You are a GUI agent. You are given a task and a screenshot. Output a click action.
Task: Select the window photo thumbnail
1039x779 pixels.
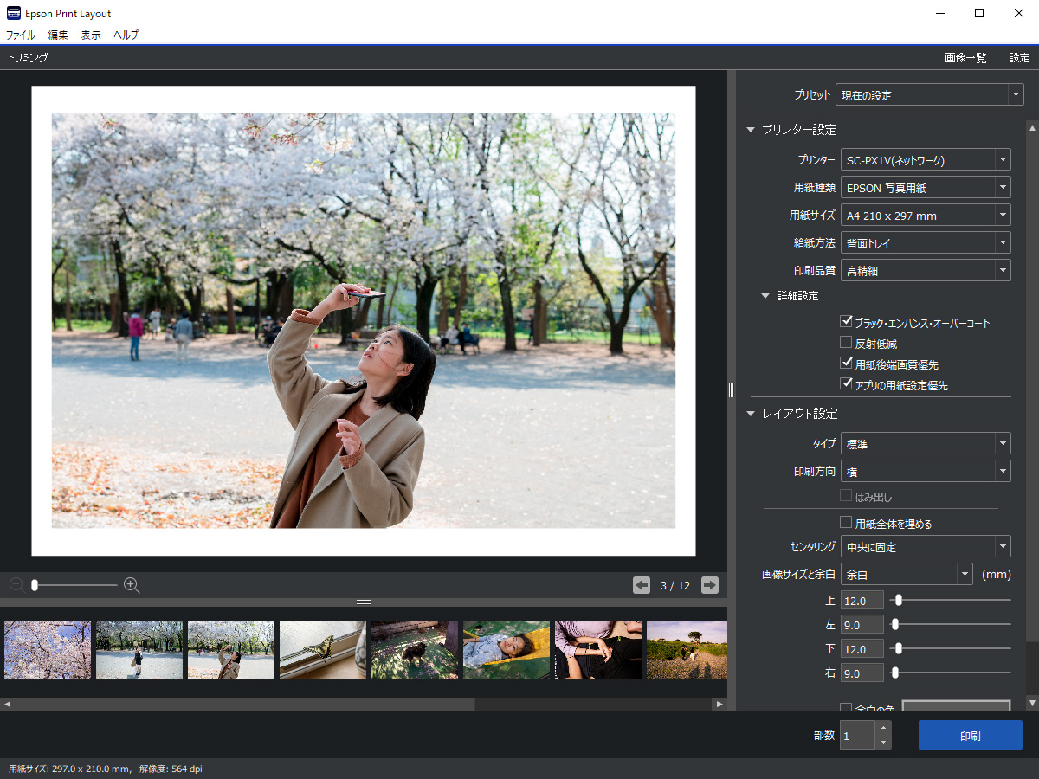322,649
